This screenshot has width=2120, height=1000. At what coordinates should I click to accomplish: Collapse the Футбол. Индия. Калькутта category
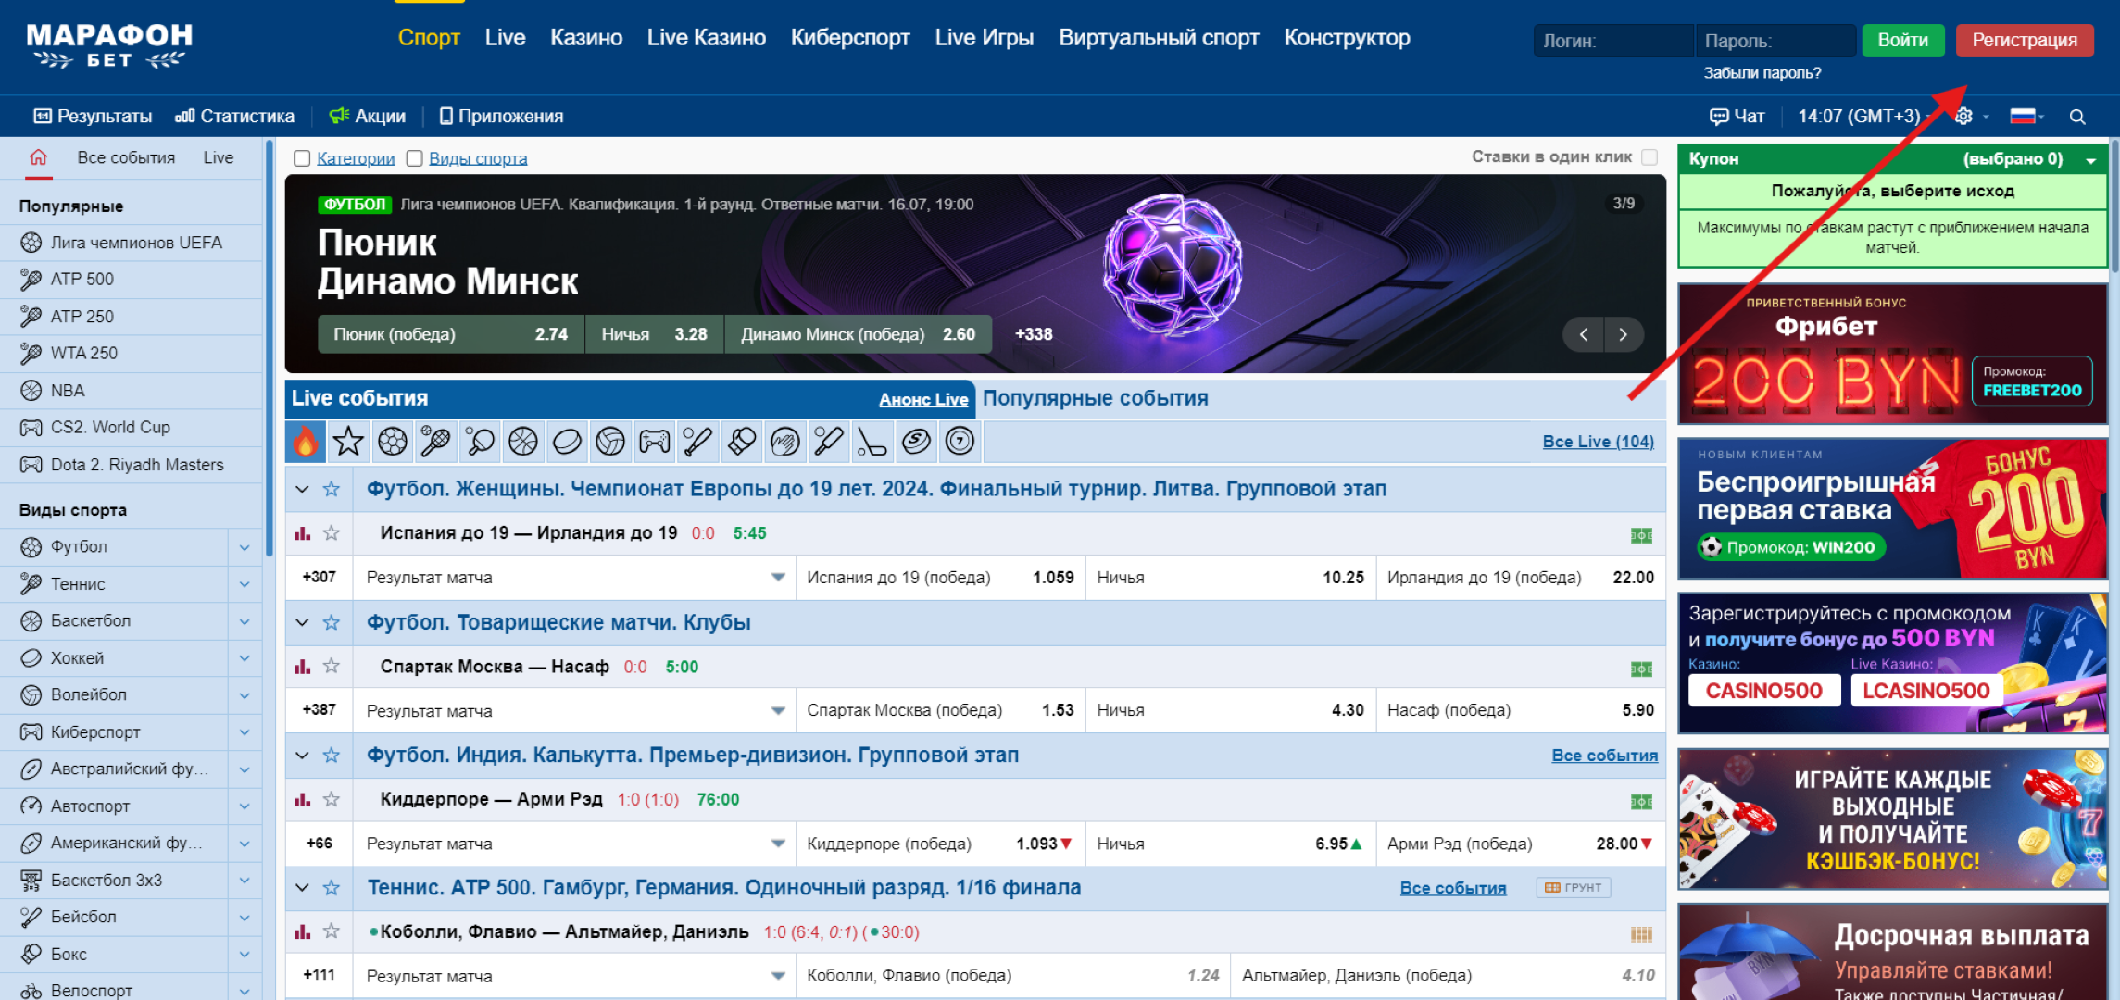pos(302,756)
